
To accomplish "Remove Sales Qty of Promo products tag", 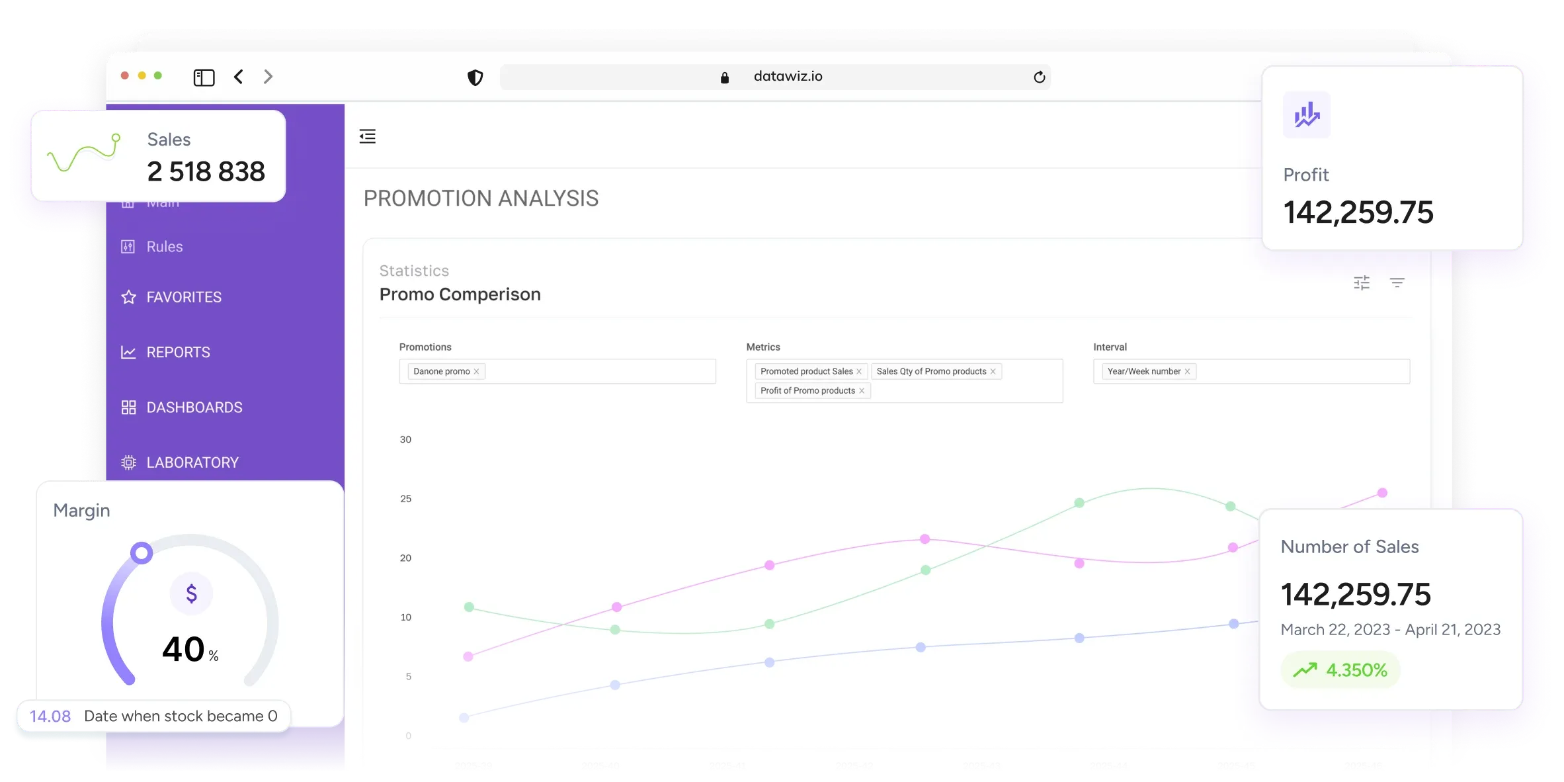I will pos(993,372).
